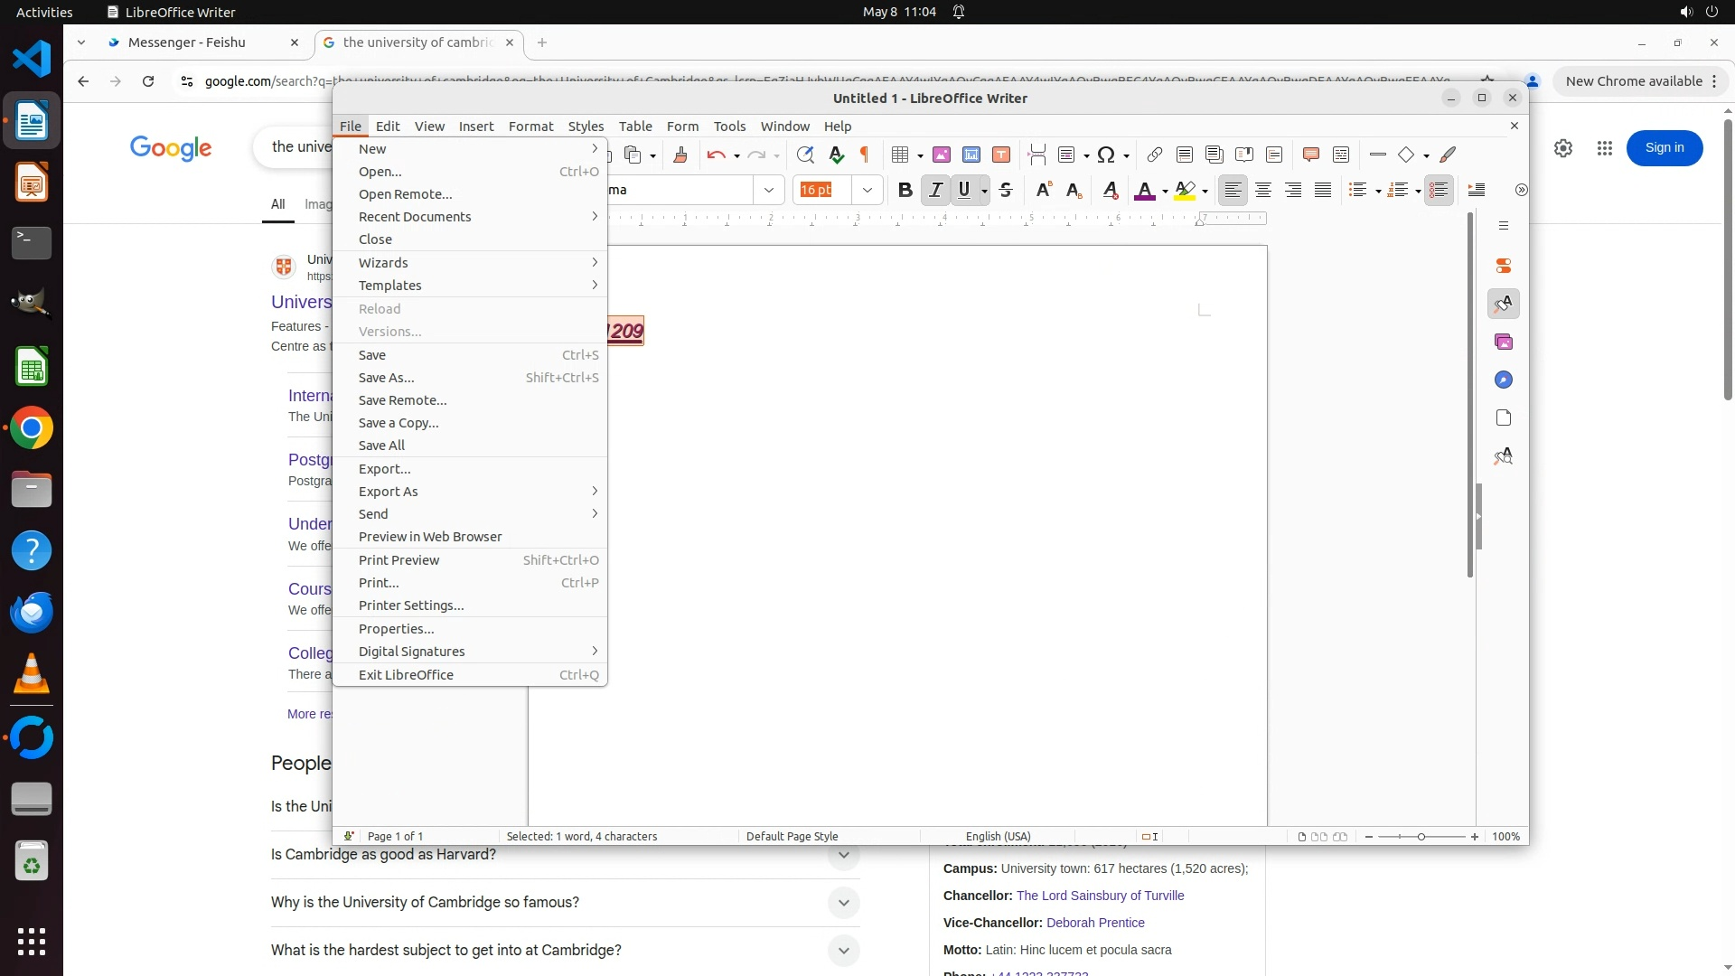Click the zoom slider handle in status bar

point(1421,837)
